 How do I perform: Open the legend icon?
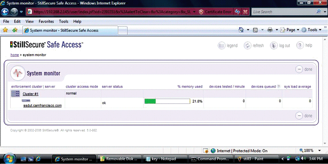[222, 45]
